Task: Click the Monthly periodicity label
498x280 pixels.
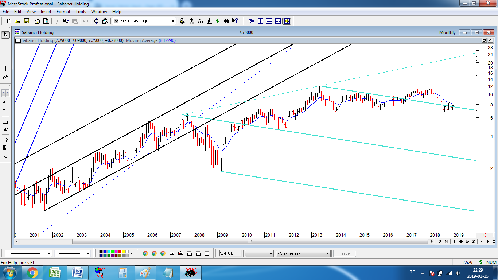Action: [x=447, y=32]
